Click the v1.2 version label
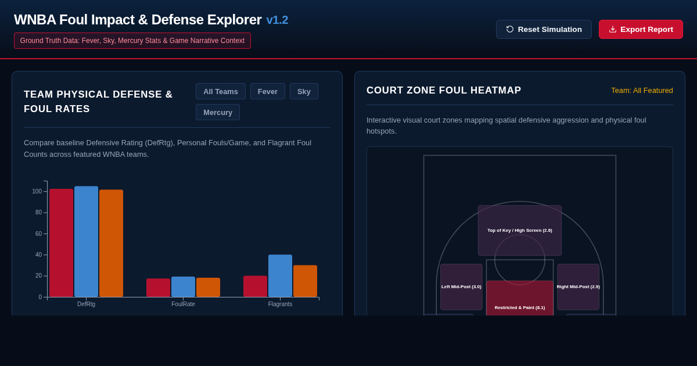This screenshot has width=697, height=366. (x=277, y=20)
